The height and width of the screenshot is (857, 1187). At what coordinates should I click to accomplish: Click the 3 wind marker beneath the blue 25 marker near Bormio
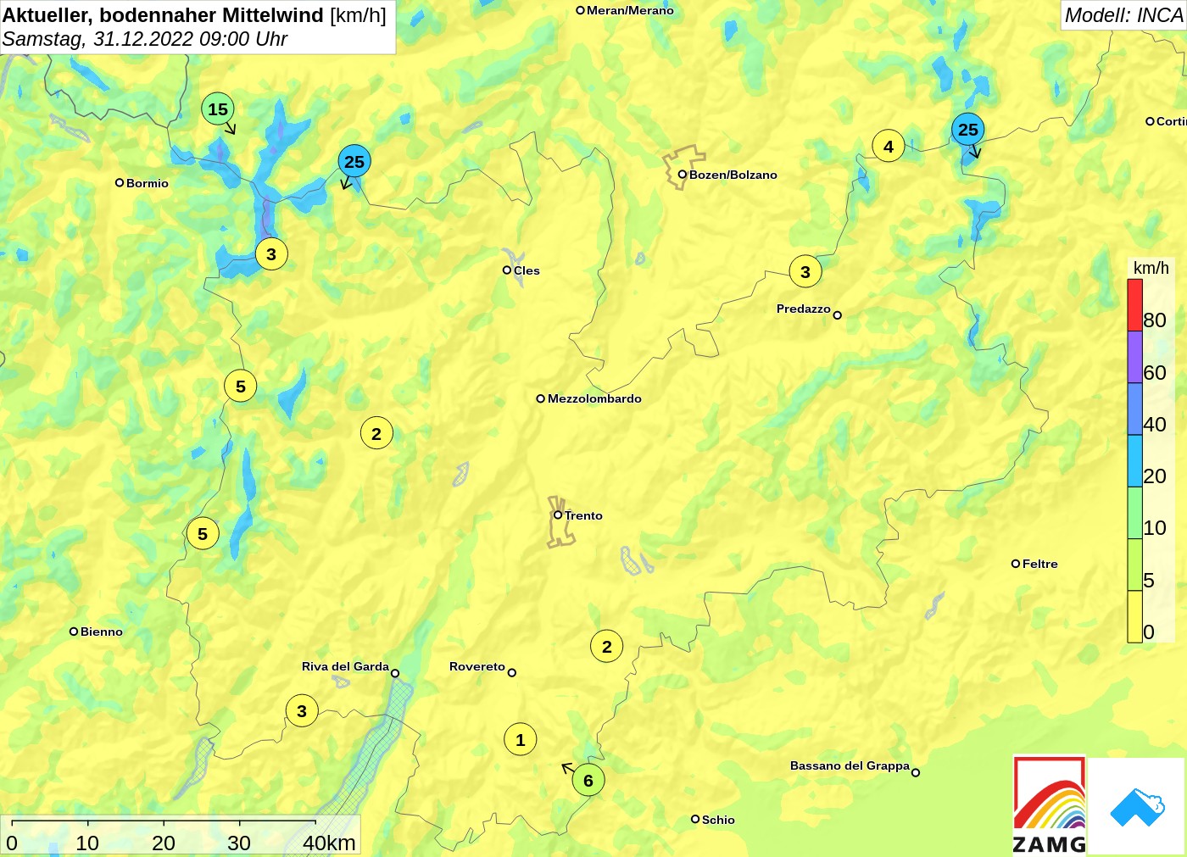point(271,254)
